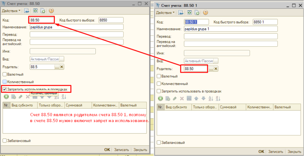Uncheck 'Запретить использовать в проводках' in left window

(x=4, y=89)
